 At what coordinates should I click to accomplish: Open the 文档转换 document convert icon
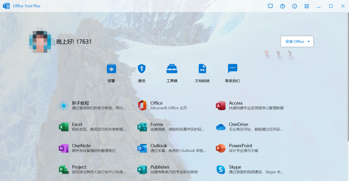[x=202, y=69]
